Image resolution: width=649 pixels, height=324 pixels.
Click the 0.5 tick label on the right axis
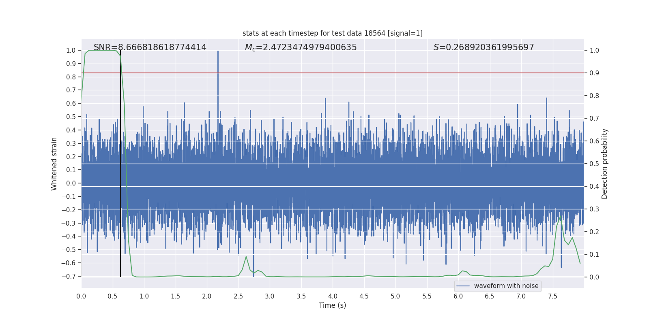point(594,164)
